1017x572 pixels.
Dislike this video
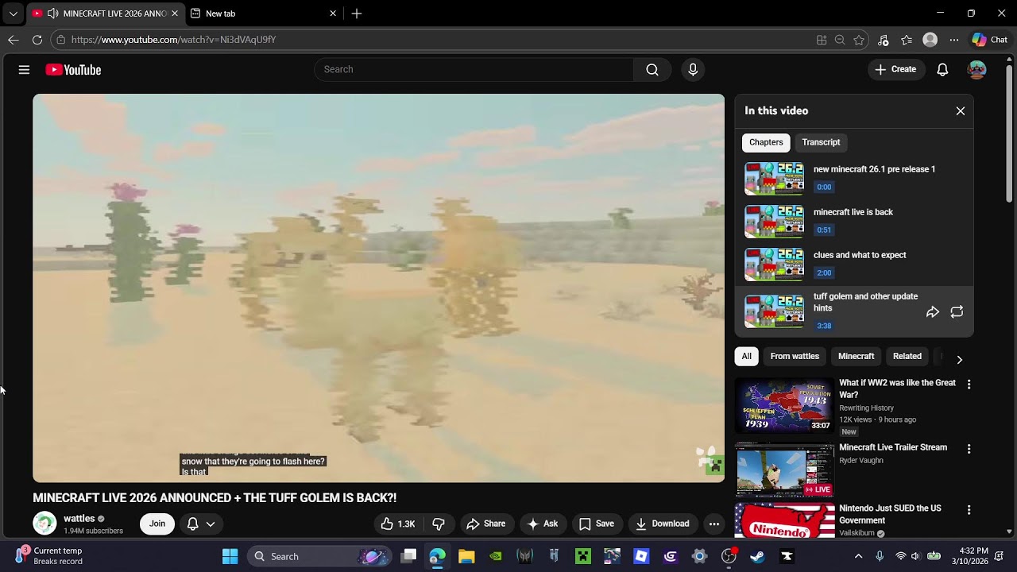pyautogui.click(x=439, y=524)
